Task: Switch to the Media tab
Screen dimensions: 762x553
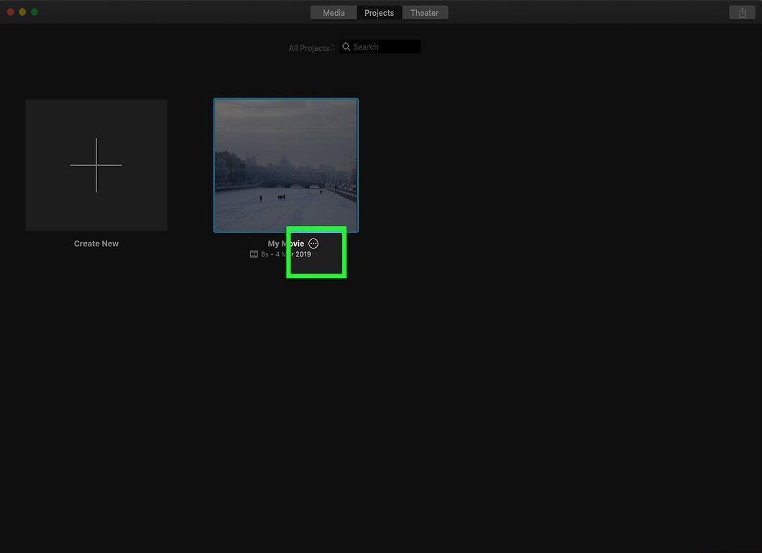Action: tap(334, 13)
